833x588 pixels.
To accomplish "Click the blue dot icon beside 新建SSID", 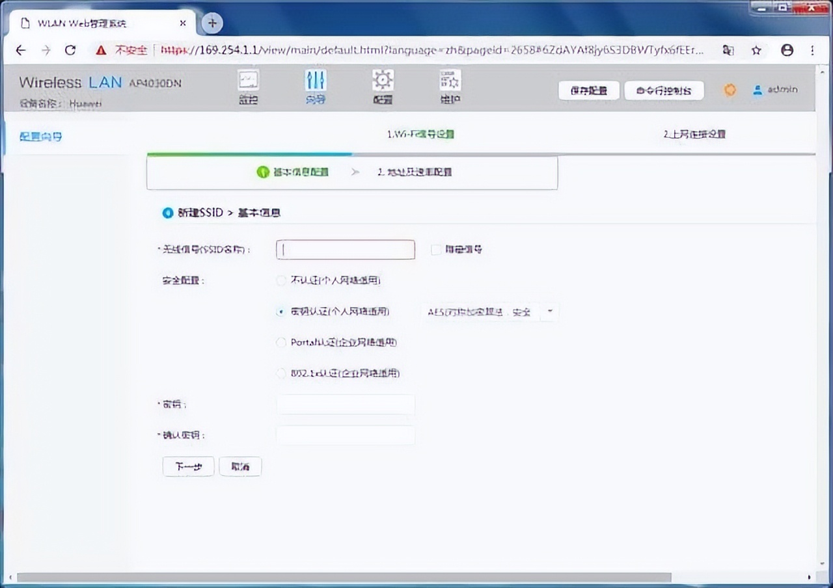I will (167, 213).
